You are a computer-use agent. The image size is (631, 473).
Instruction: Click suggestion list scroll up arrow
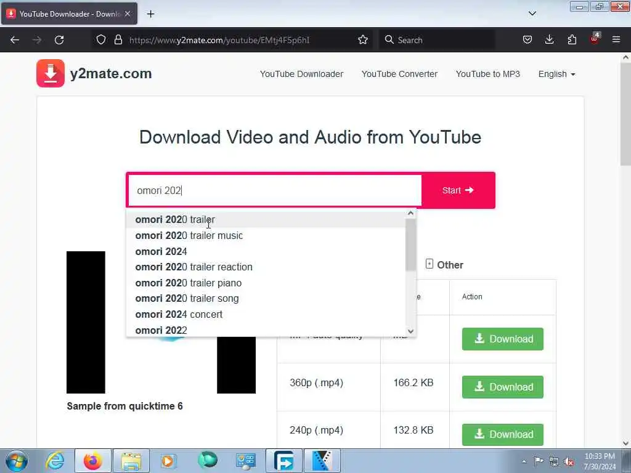click(410, 213)
